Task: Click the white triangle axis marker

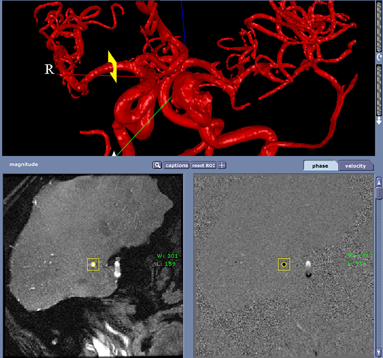Action: click(114, 154)
